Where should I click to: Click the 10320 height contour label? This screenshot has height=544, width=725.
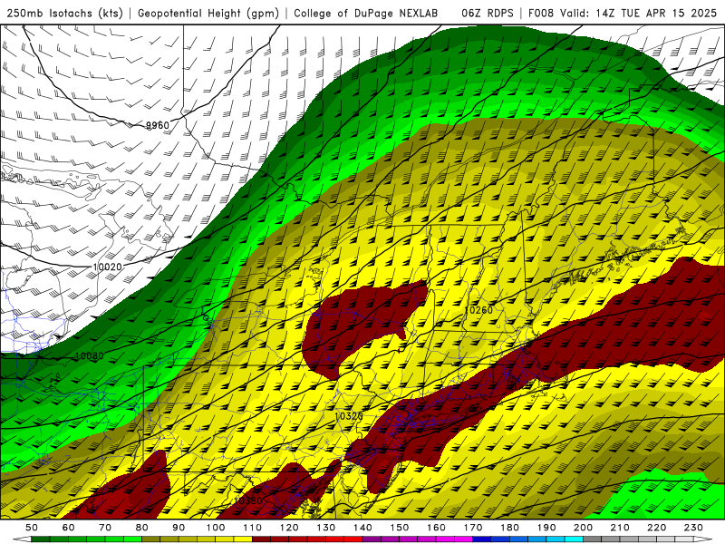tap(348, 416)
